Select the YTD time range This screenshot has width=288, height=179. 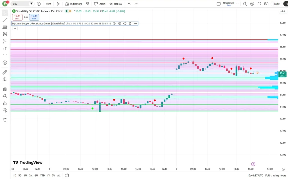pos(42,176)
